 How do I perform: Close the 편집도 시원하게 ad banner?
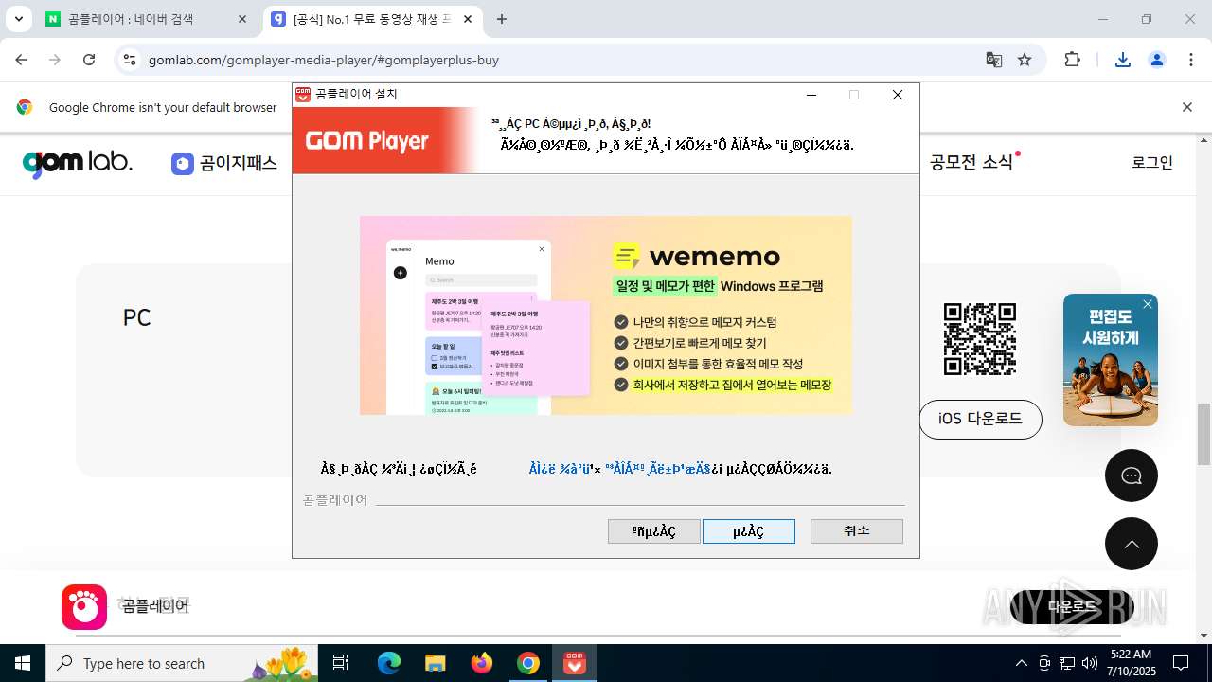pyautogui.click(x=1148, y=304)
